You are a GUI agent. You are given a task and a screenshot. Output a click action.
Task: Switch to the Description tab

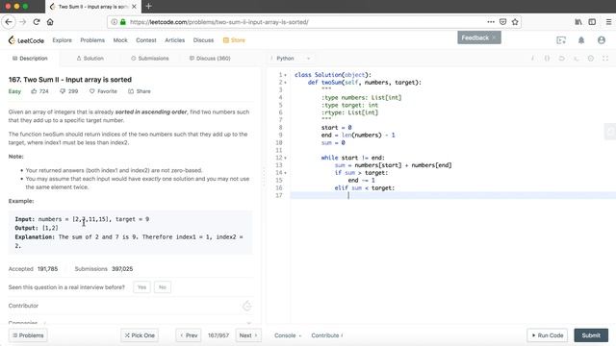[30, 58]
